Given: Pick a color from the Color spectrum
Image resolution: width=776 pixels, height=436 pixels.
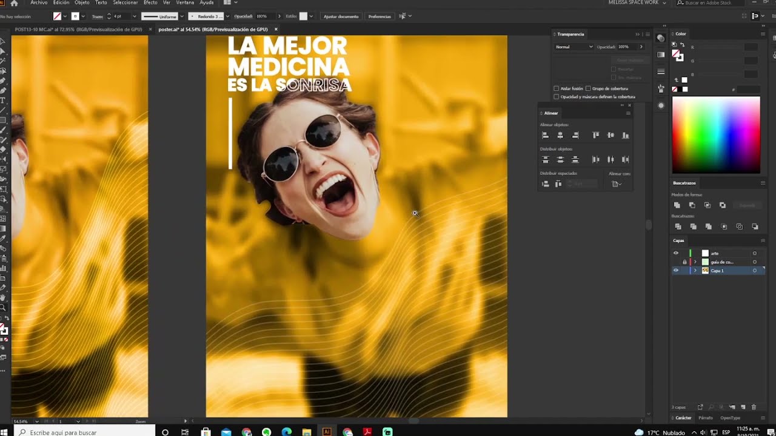Looking at the screenshot, I should [x=715, y=135].
